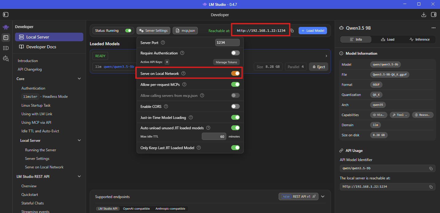Click help icon beside Allow calling servers from mcp.json
This screenshot has width=440, height=213.
tap(202, 96)
